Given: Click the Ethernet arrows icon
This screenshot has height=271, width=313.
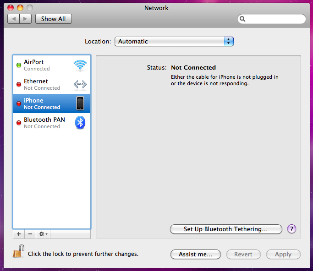Looking at the screenshot, I should point(80,84).
